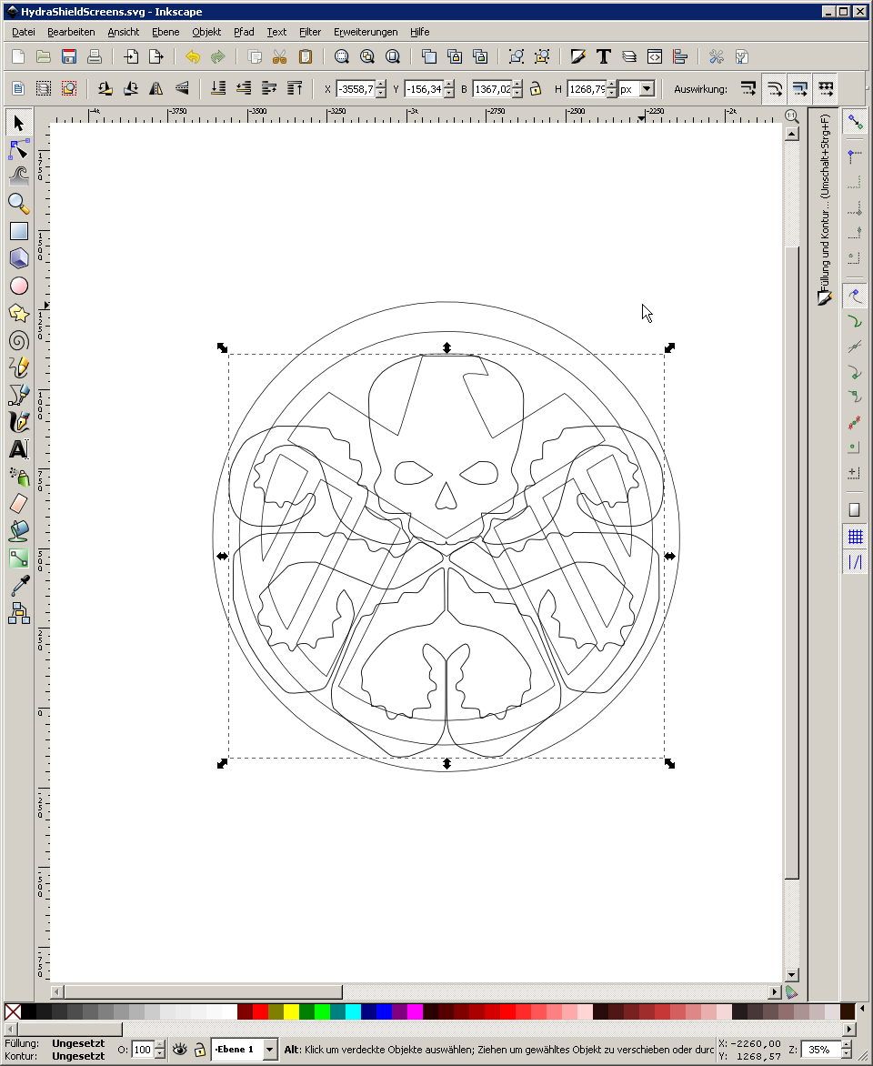This screenshot has height=1066, width=873.
Task: Toggle move patterns with object
Action: (x=826, y=88)
